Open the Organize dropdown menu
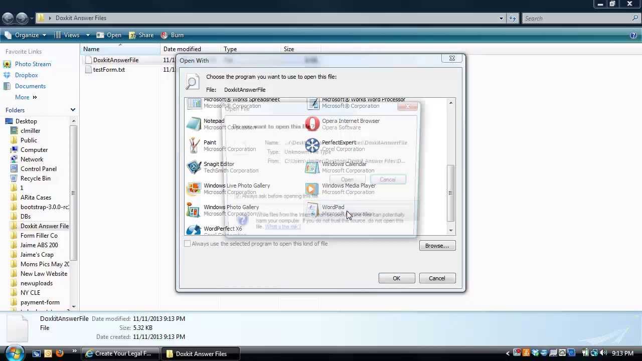This screenshot has height=361, width=642. tap(25, 35)
